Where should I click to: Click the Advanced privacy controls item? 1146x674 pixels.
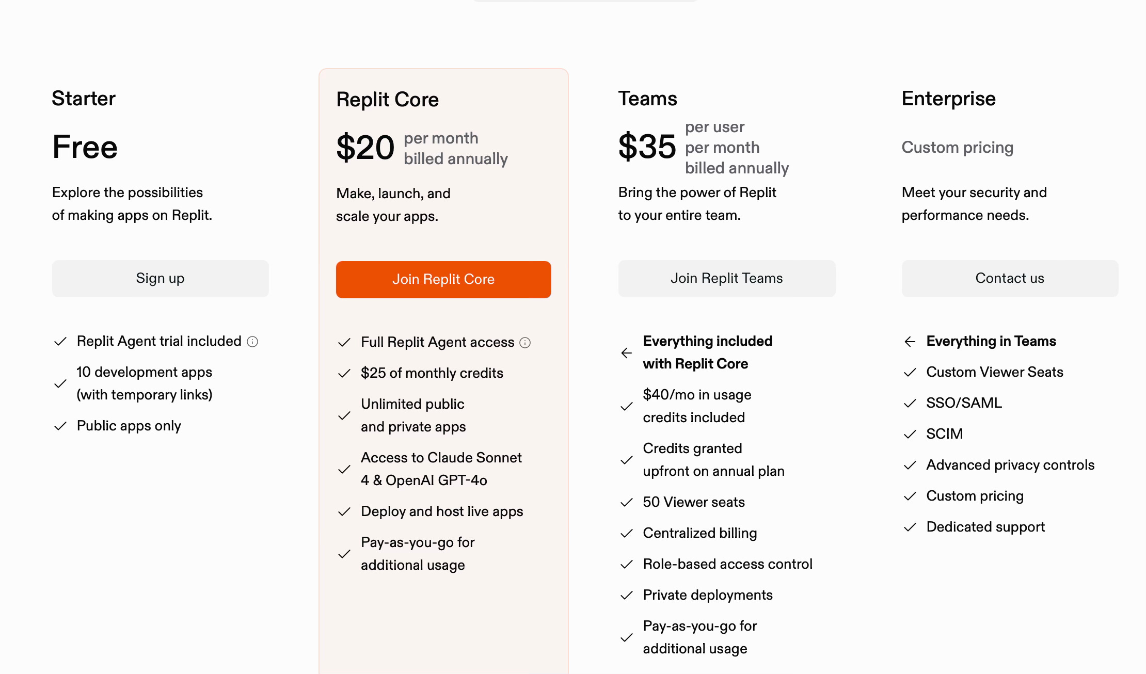click(1010, 465)
